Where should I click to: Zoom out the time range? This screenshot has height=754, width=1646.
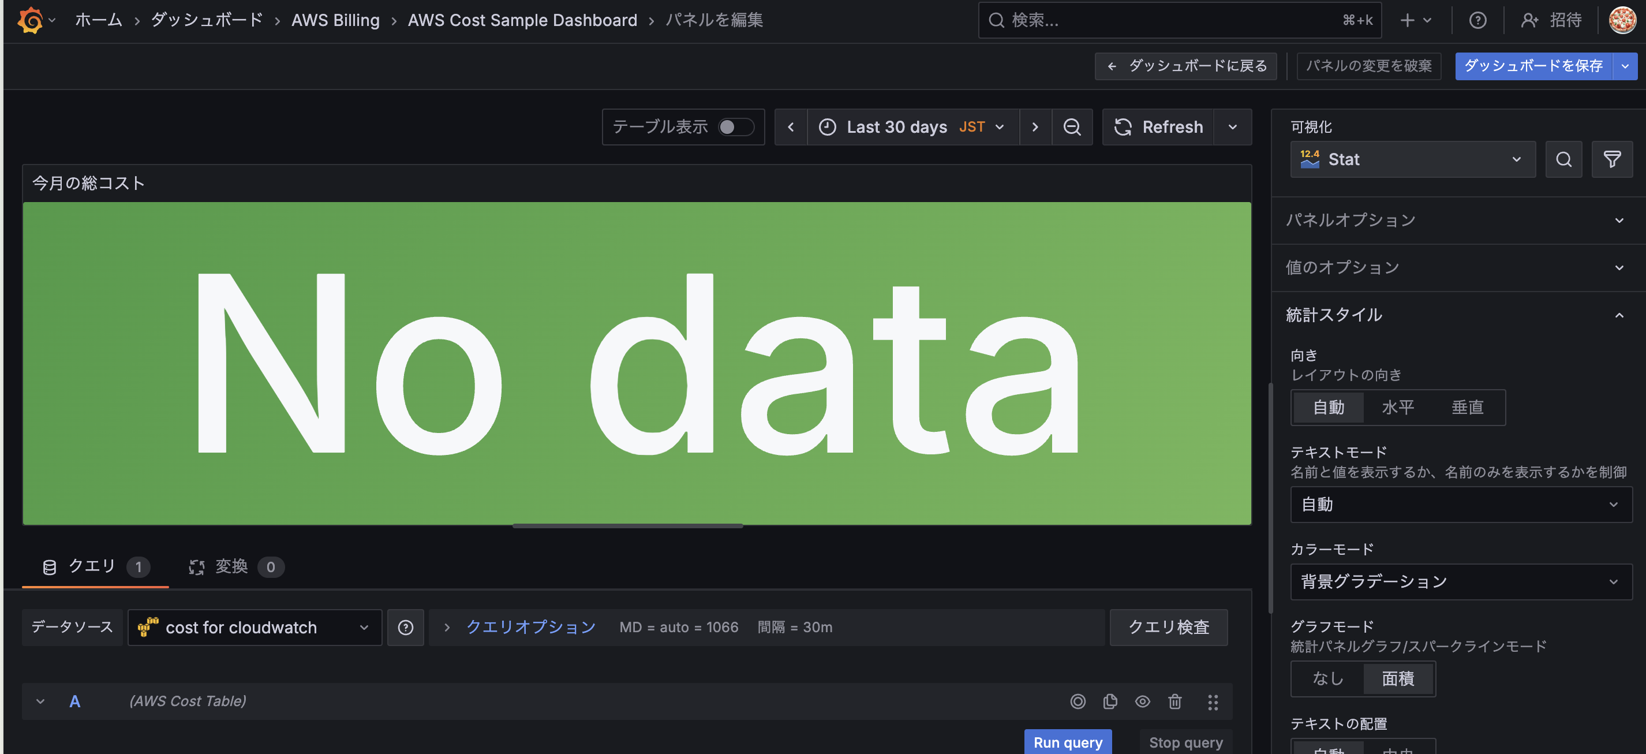pos(1072,127)
